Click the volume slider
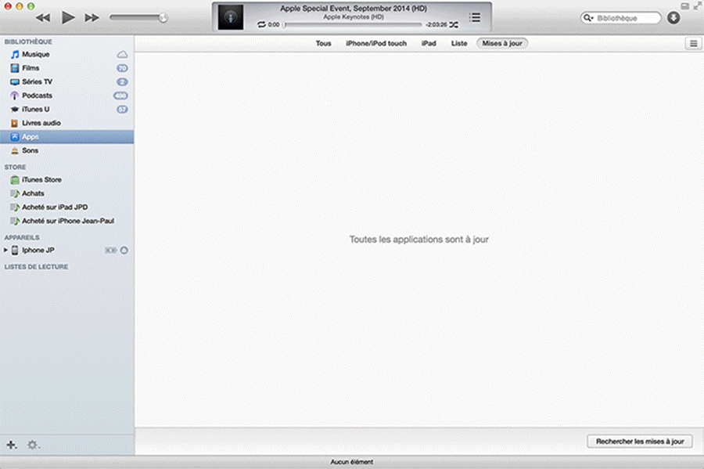 137,17
